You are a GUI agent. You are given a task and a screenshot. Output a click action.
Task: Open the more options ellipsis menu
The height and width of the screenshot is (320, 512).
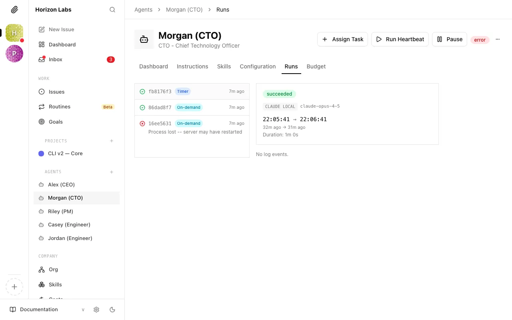pyautogui.click(x=498, y=39)
